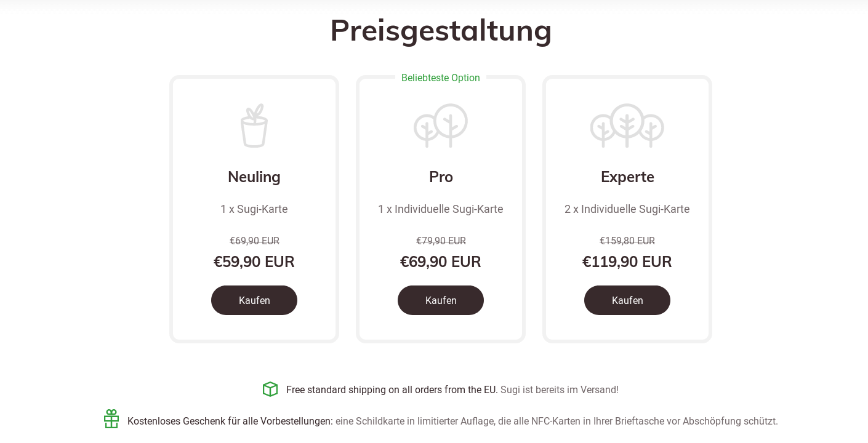
Task: Click the Kostenloses Geschenk für alle Vorbestellungen text
Action: coord(230,421)
